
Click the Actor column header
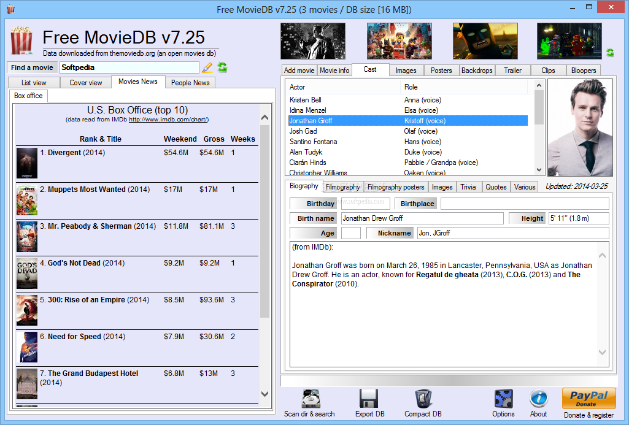click(344, 87)
